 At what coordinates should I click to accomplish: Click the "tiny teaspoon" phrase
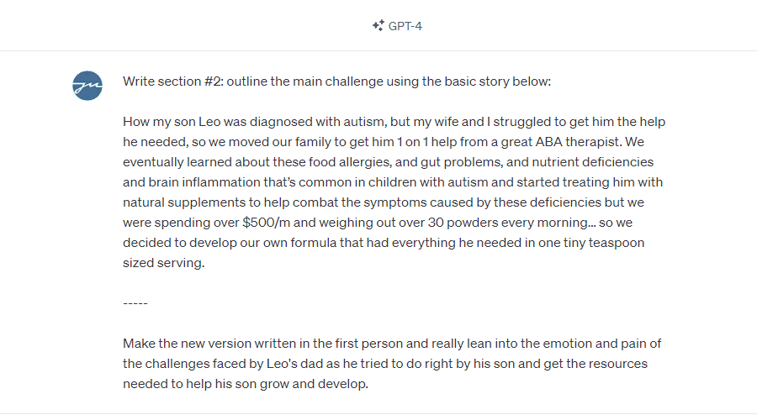click(603, 243)
